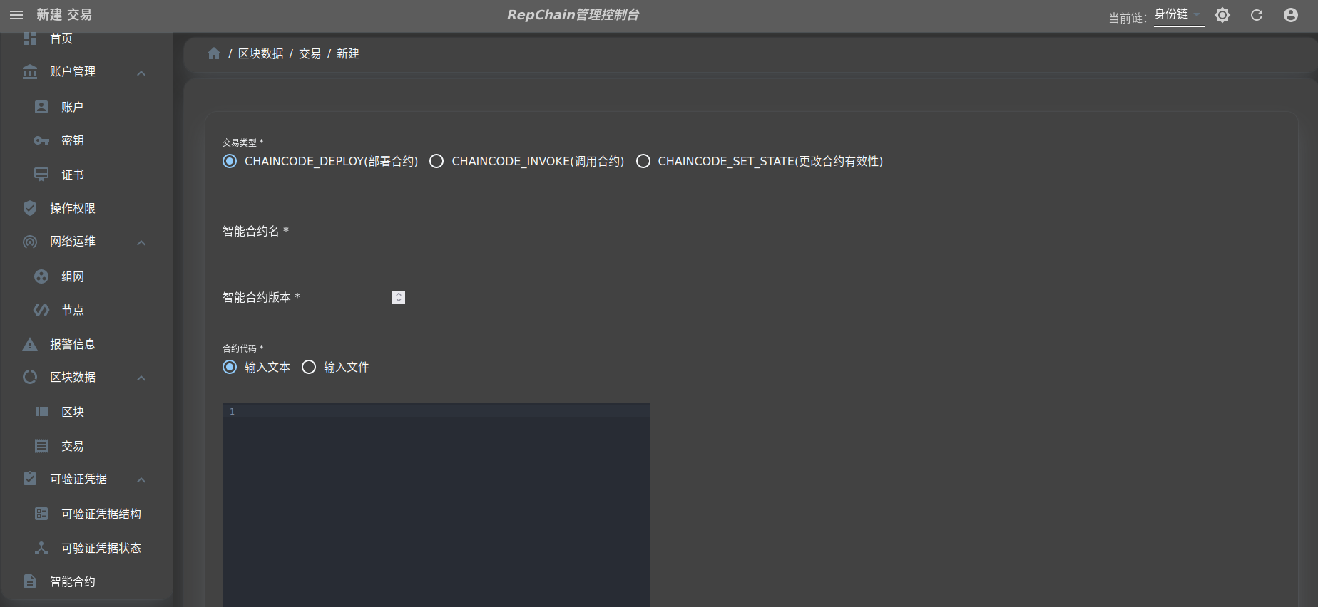
Task: Focus the 智能合约名 input field
Action: coord(314,231)
